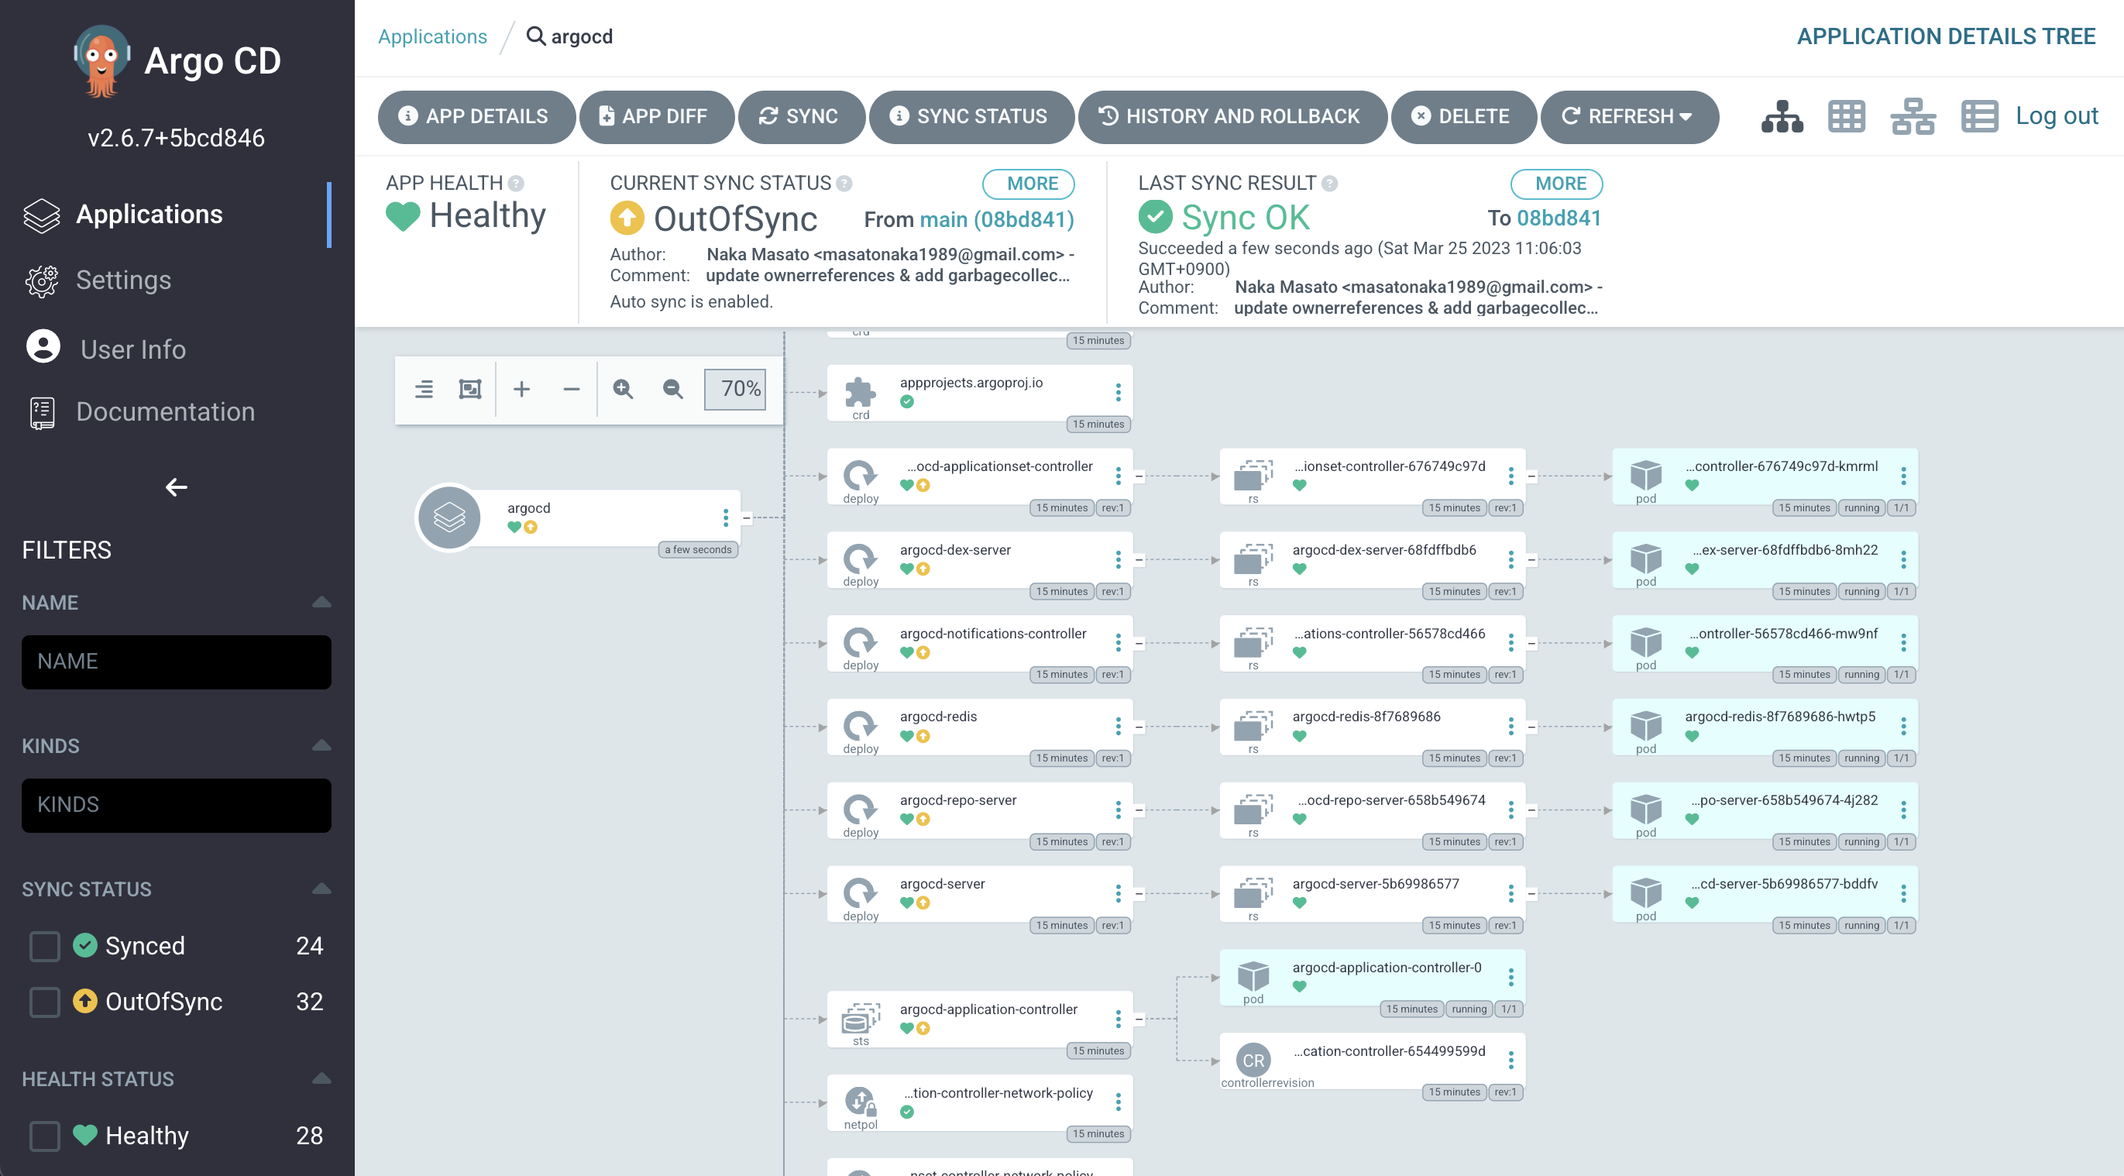This screenshot has height=1176, width=2124.
Task: Open the 08bd841 link under Sync OK
Action: 1559,218
